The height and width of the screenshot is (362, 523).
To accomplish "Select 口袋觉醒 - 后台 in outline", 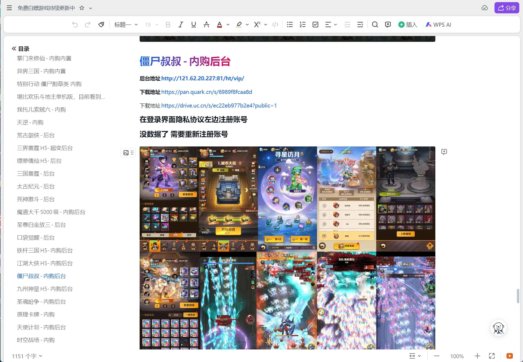I will tap(36, 237).
